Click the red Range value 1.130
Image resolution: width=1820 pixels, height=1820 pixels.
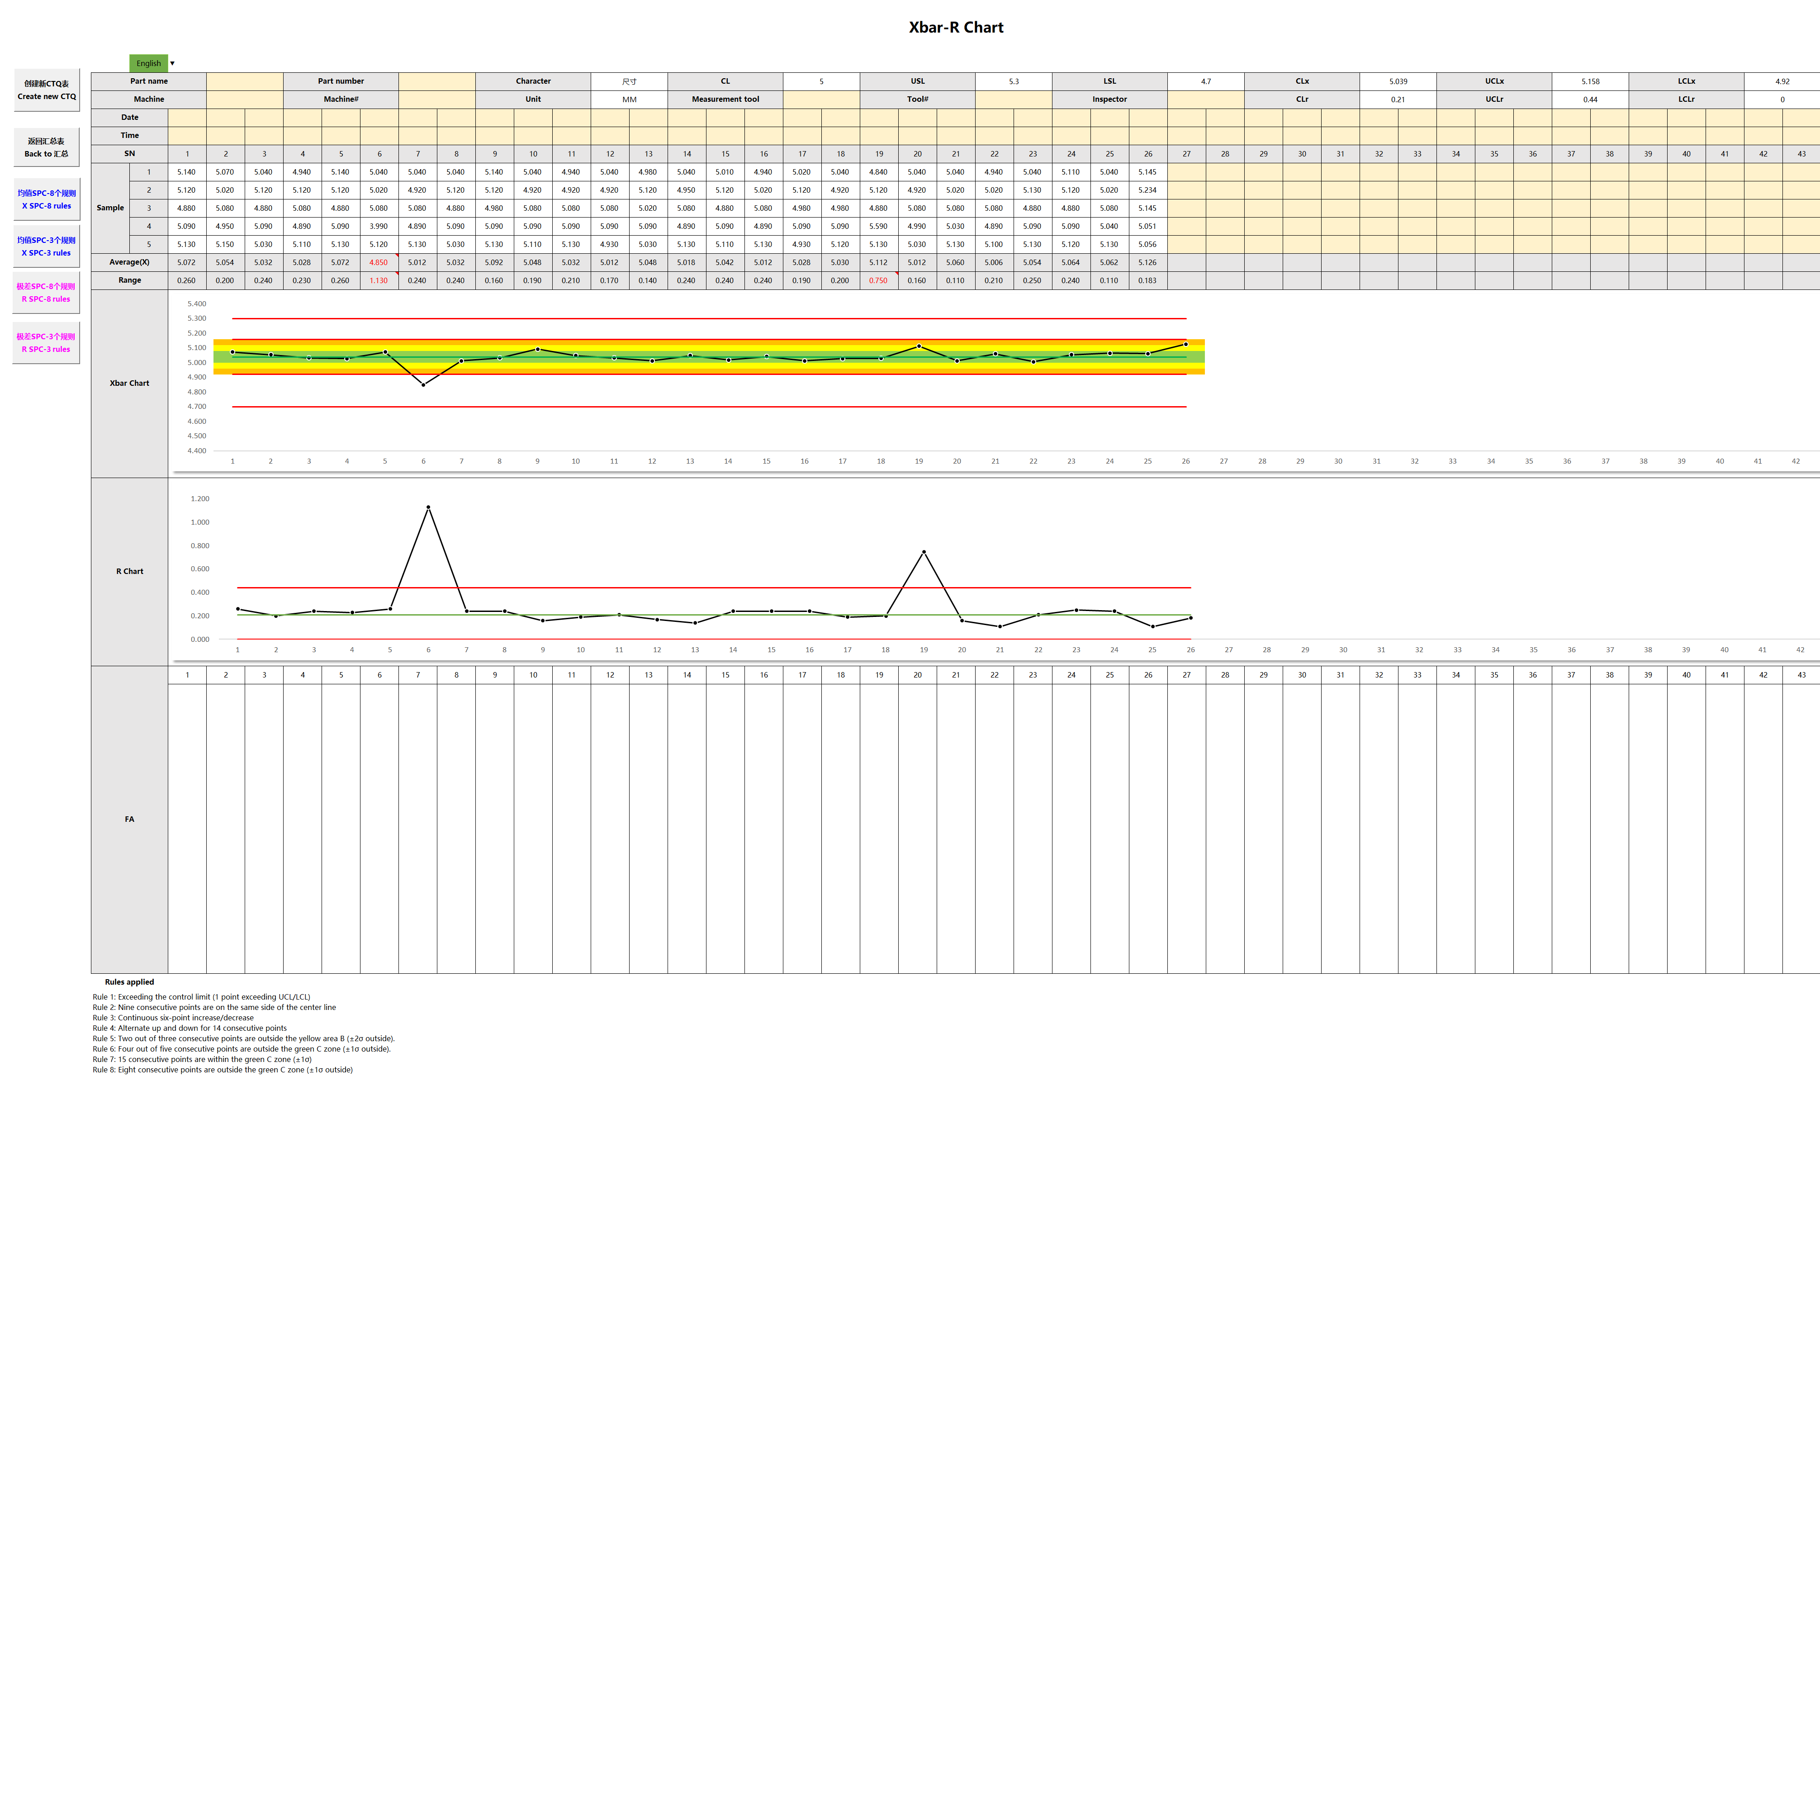[379, 281]
